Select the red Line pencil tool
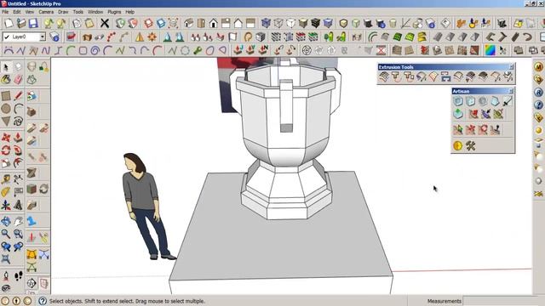Viewport: 545px width, 306px height. click(x=18, y=96)
